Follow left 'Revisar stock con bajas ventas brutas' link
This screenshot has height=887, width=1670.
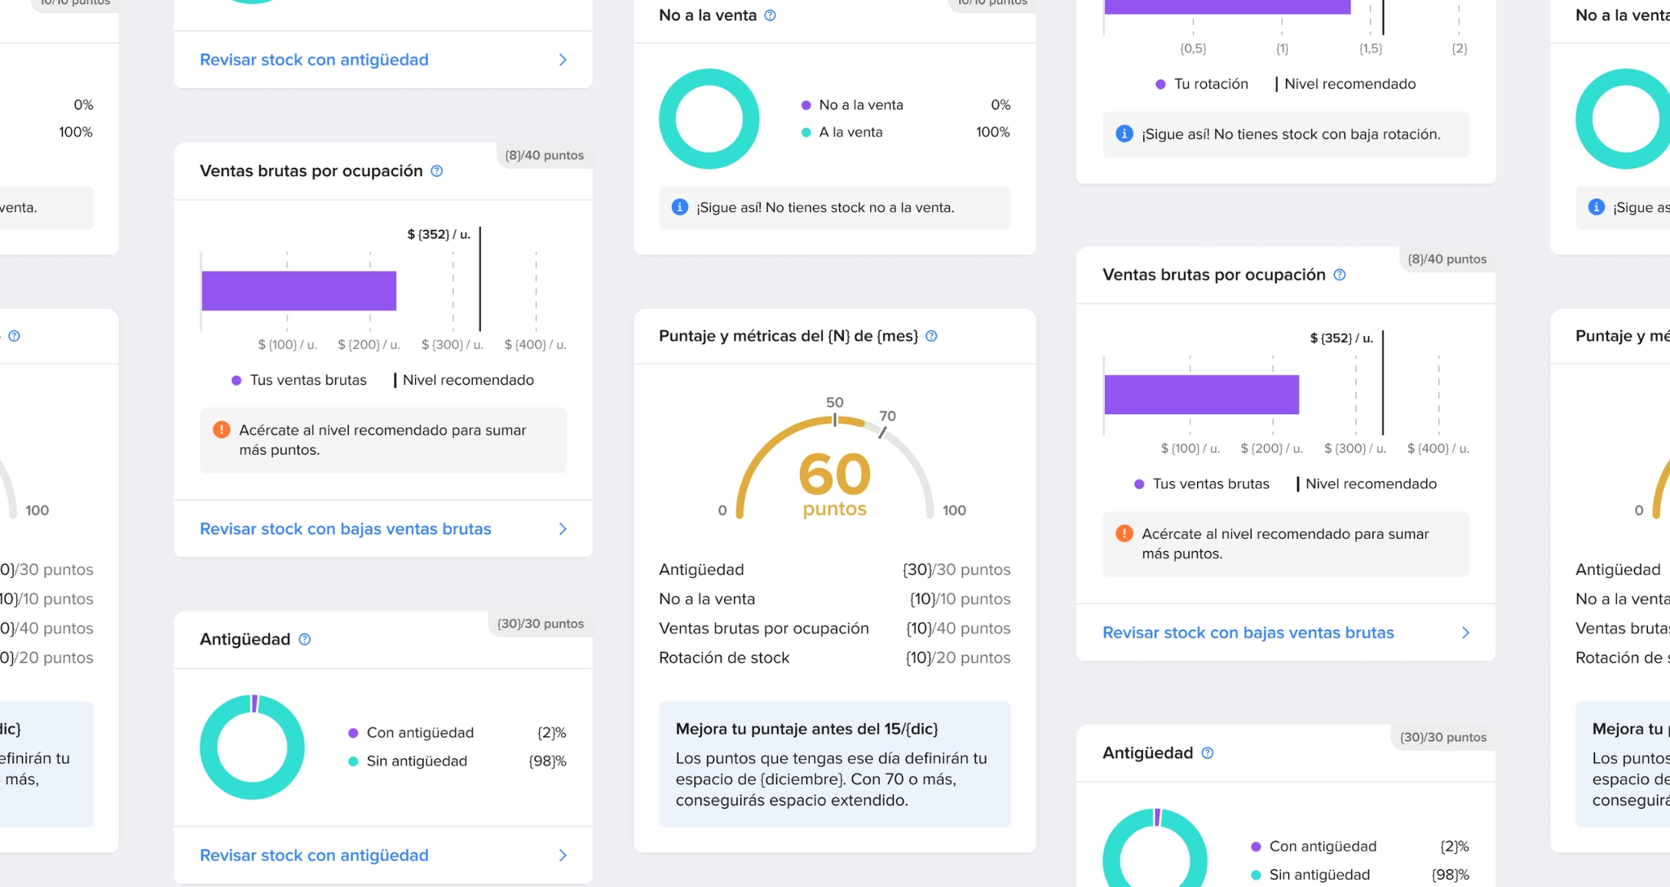pos(345,529)
